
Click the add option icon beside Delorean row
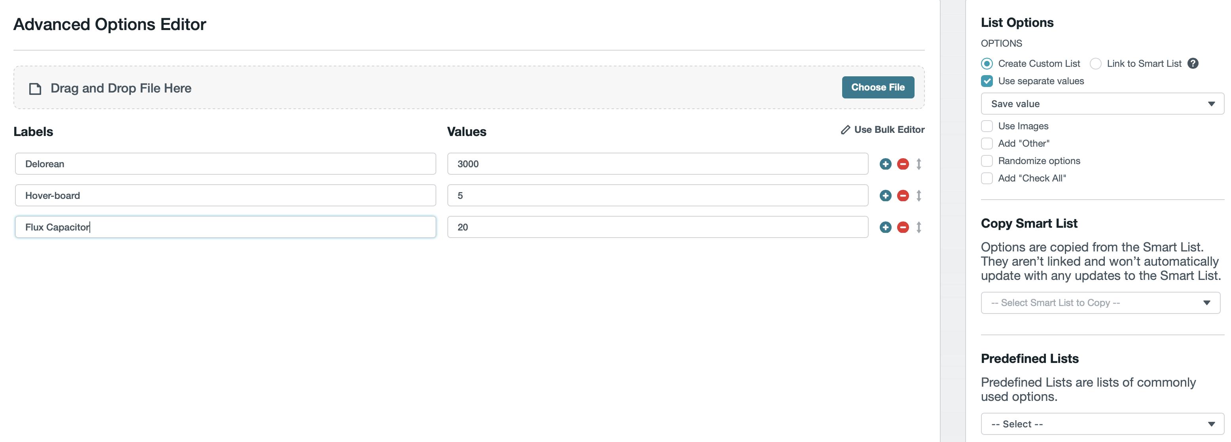pos(886,163)
